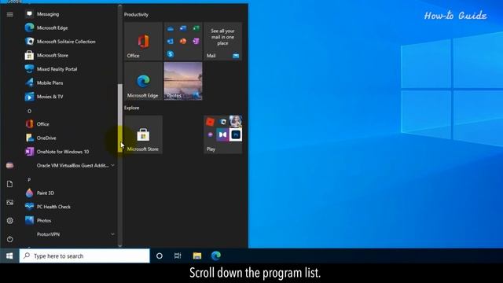503x283 pixels.
Task: Jump to letter O section header
Action: tap(29, 111)
